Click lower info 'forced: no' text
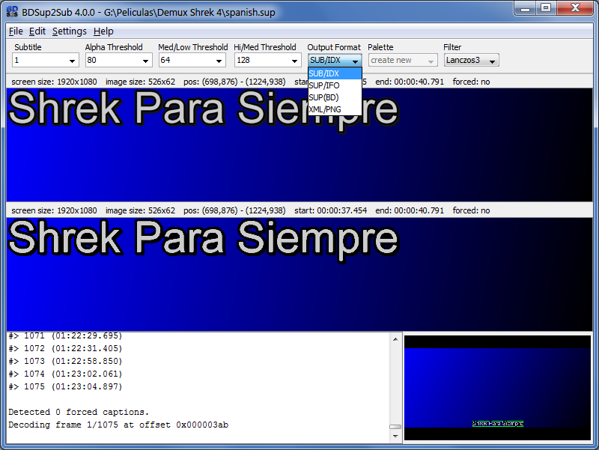The image size is (599, 450). 471,210
